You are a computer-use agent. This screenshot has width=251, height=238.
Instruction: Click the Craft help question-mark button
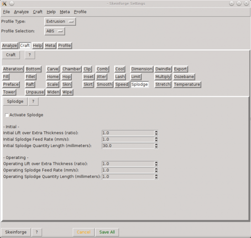pyautogui.click(x=30, y=55)
